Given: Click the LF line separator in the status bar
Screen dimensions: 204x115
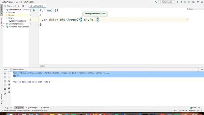Looking at the screenshot, I should point(180,111).
